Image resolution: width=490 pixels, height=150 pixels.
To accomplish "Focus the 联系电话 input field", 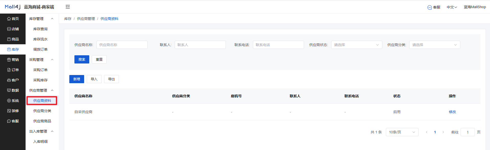I will pyautogui.click(x=279, y=45).
